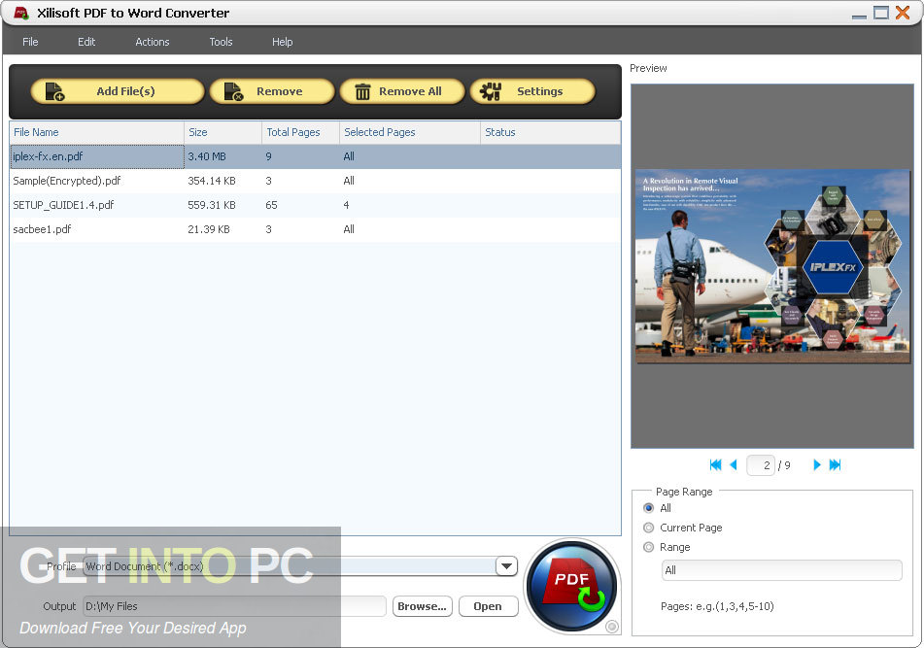Click the Selected Pages column header
Image resolution: width=924 pixels, height=648 pixels.
tap(410, 132)
